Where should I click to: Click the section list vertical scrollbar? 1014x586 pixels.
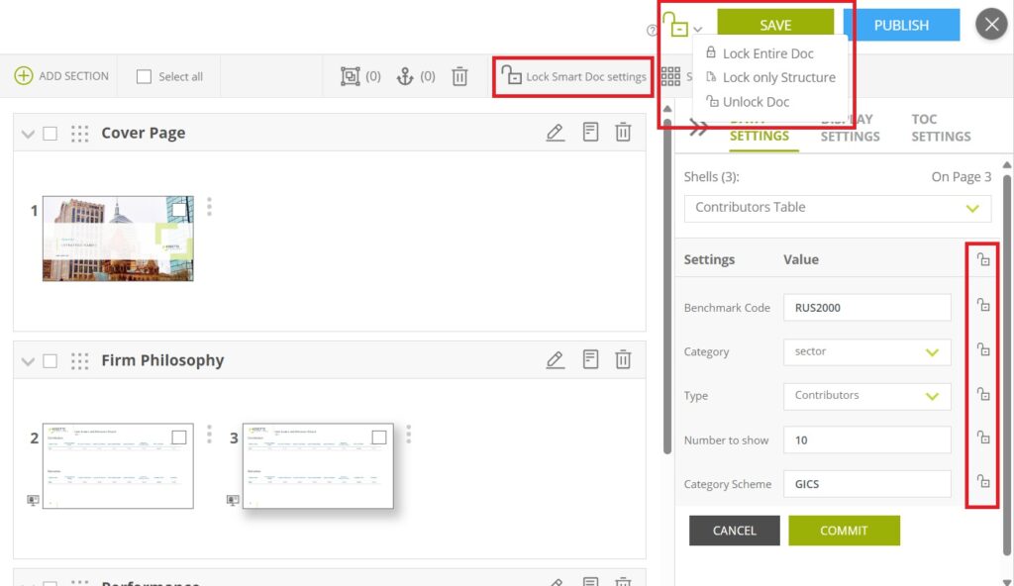[667, 285]
